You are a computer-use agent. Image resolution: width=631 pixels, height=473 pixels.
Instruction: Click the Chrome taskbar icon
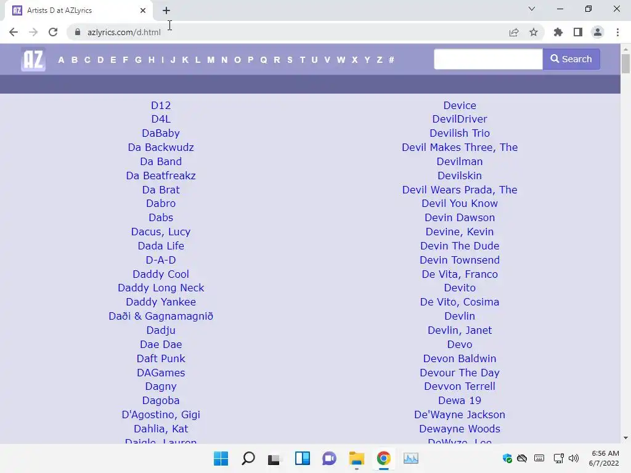point(383,458)
